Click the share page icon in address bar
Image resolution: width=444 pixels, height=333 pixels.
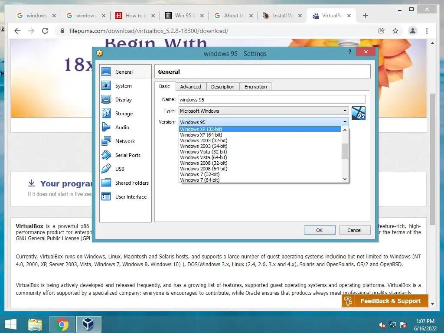(382, 31)
